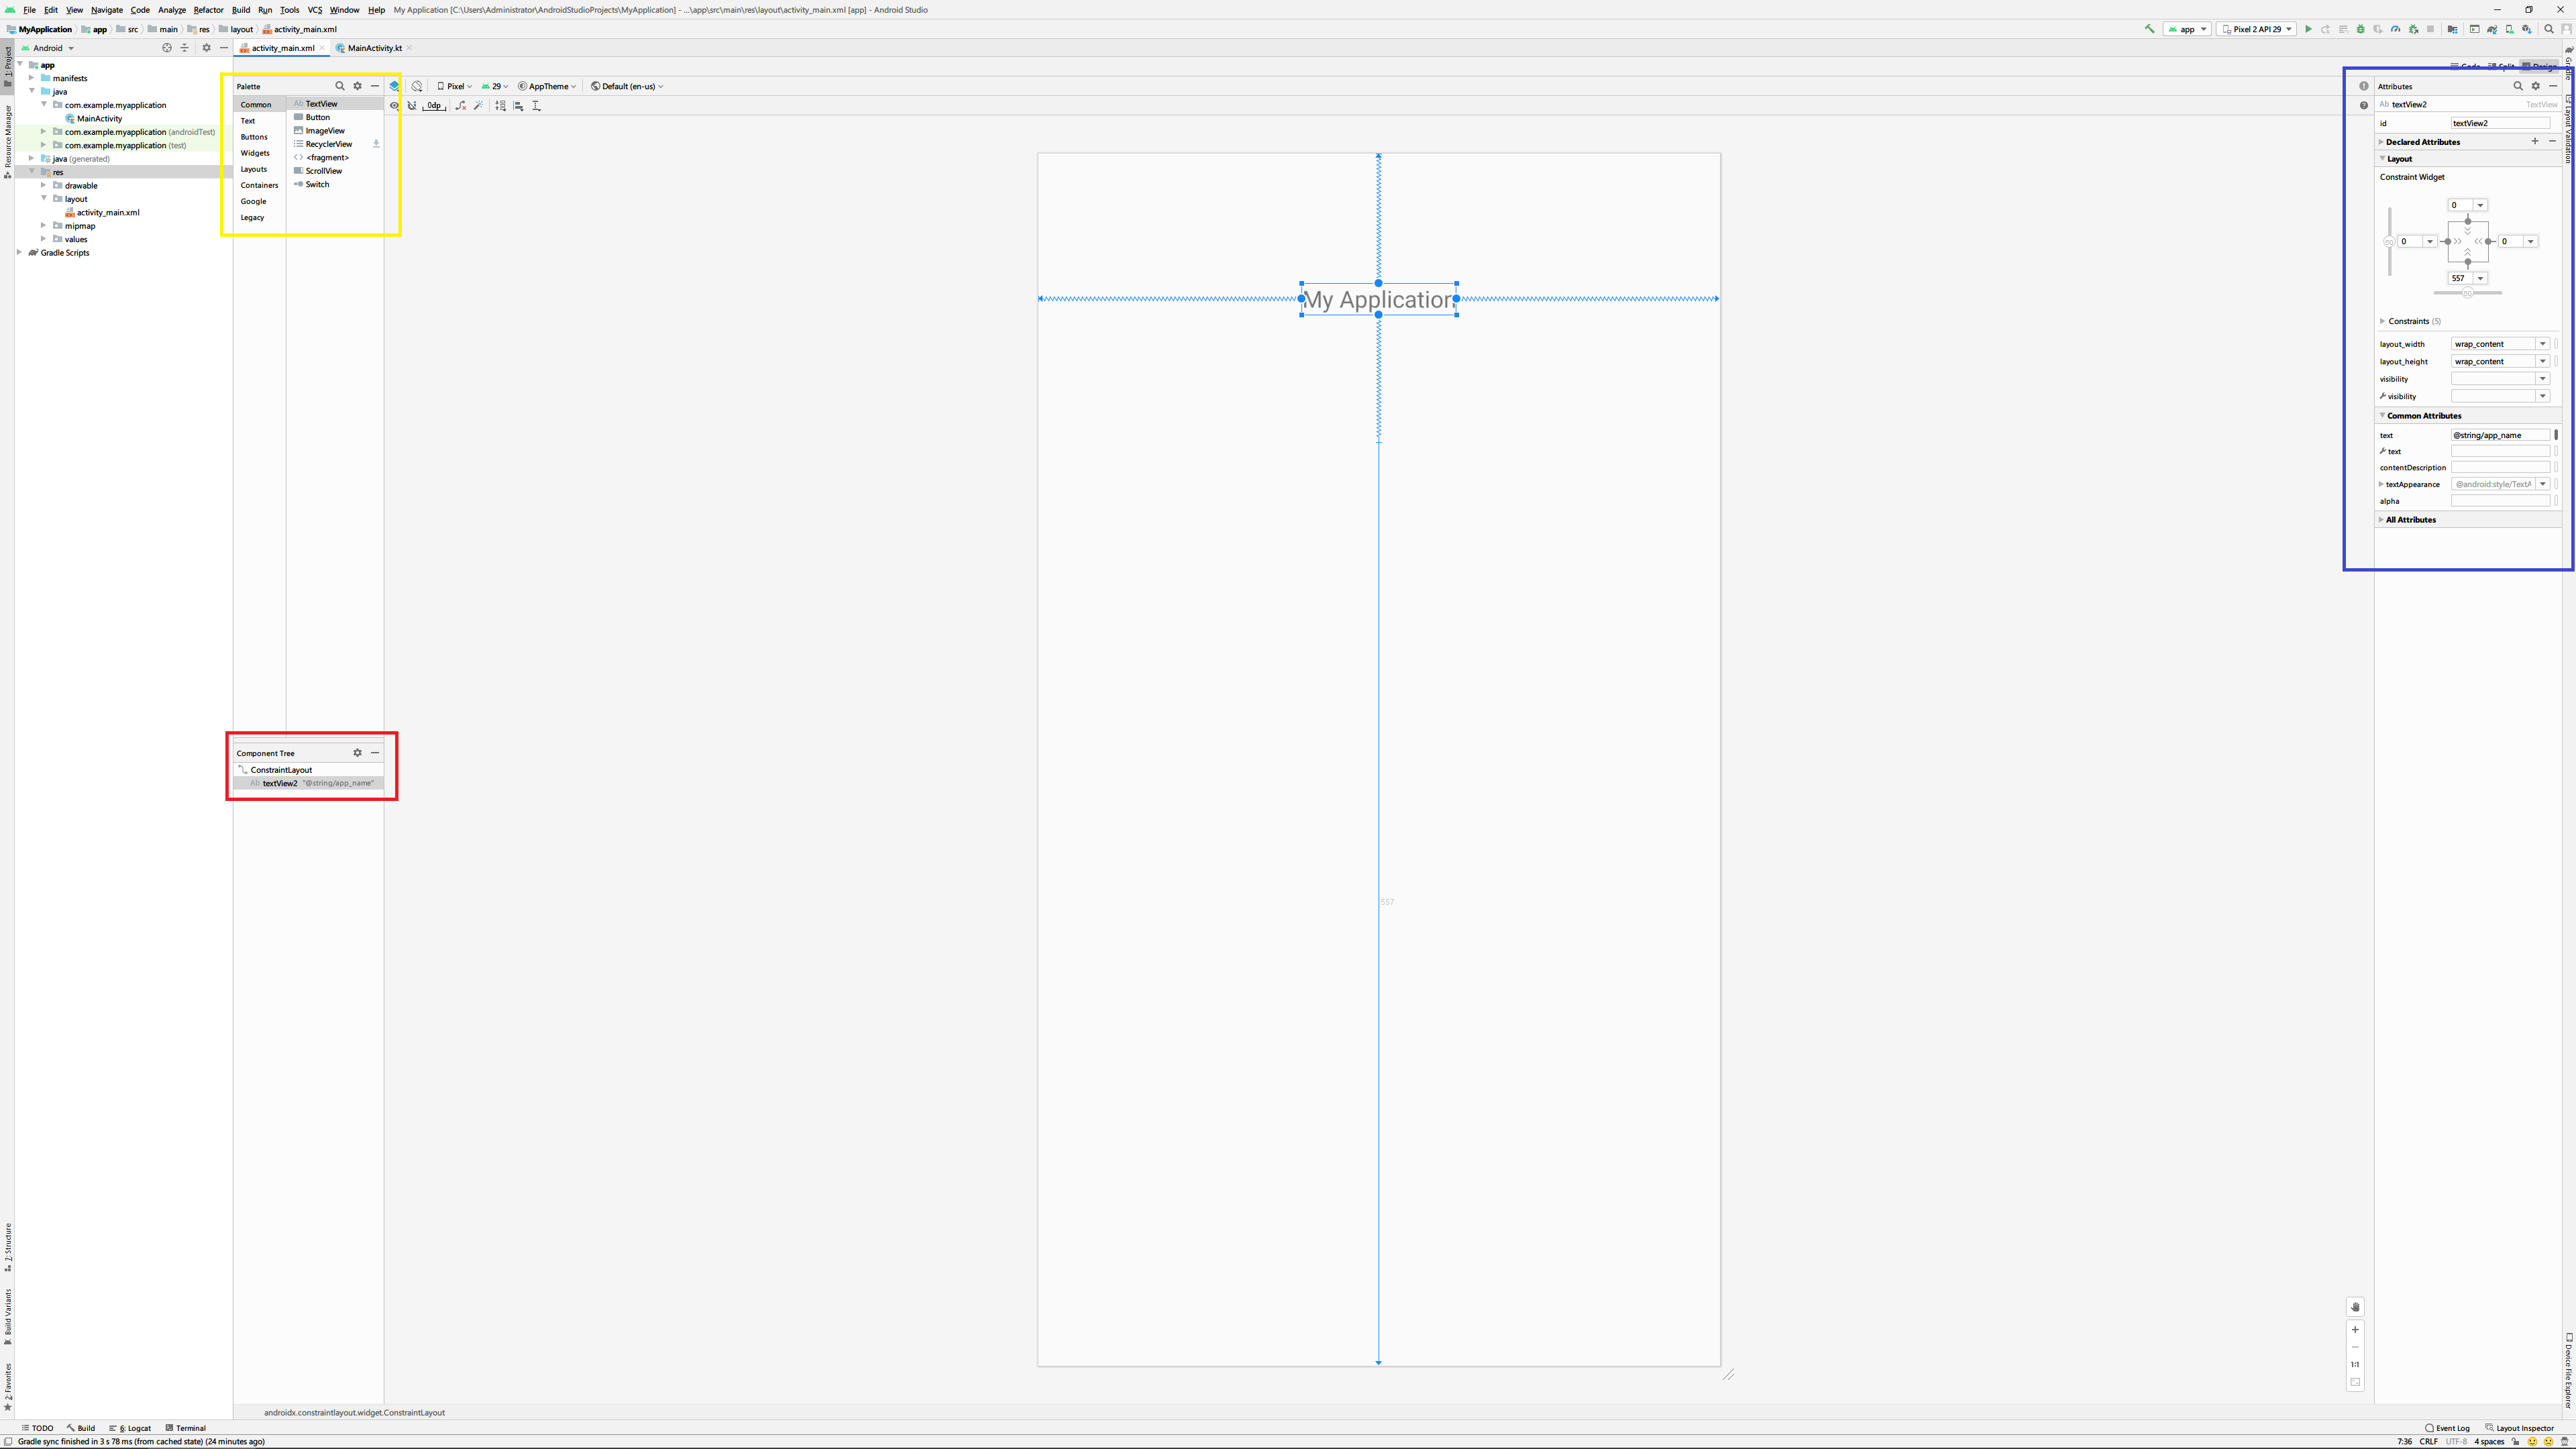The width and height of the screenshot is (2576, 1449).
Task: Run the app with green play button
Action: point(2308,29)
